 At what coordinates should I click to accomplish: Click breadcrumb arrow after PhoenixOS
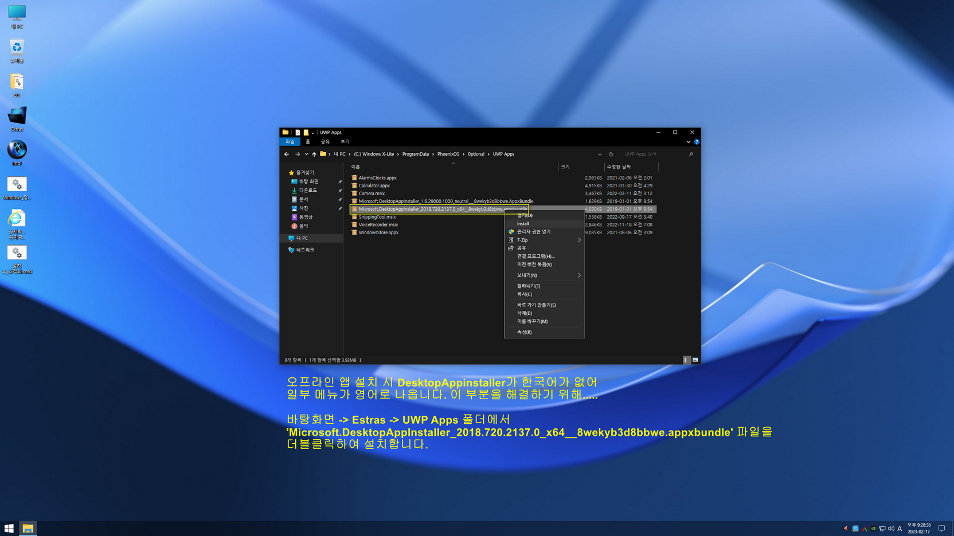click(463, 154)
